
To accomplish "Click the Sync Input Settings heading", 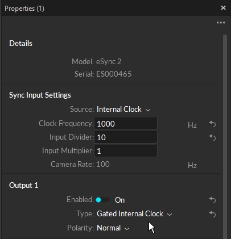I will point(40,95).
